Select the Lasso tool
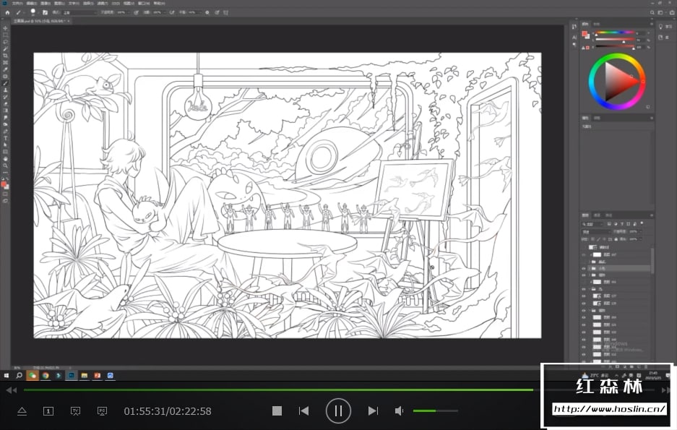The image size is (677, 430). click(5, 42)
